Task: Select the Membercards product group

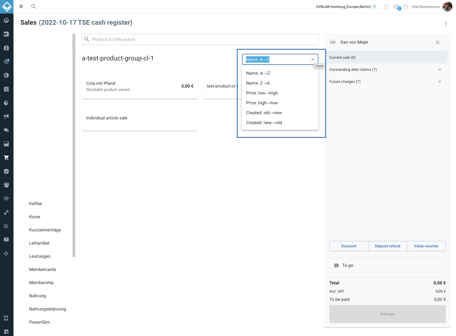Action: pyautogui.click(x=43, y=270)
